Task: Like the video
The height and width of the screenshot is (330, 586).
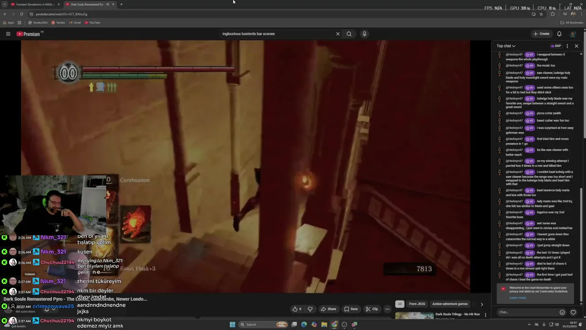Action: tap(297, 309)
